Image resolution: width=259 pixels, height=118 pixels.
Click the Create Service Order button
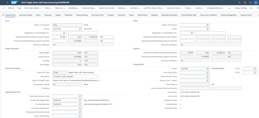(107, 8)
